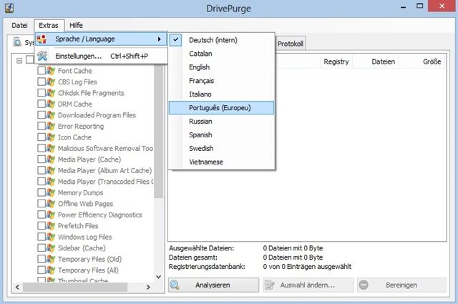Tick the CBS Log Files checkbox
Image resolution: width=458 pixels, height=304 pixels.
point(42,82)
